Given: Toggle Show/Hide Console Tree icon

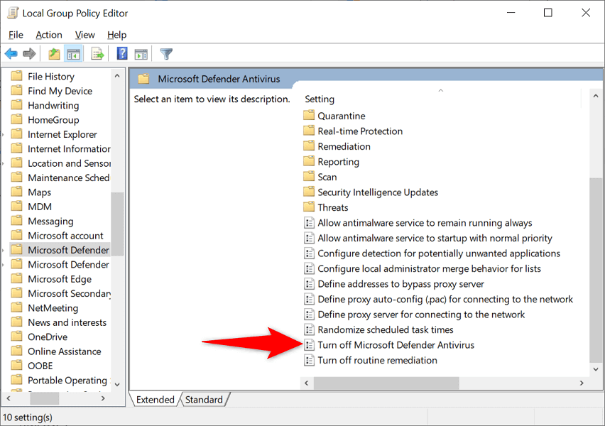Looking at the screenshot, I should click(73, 54).
